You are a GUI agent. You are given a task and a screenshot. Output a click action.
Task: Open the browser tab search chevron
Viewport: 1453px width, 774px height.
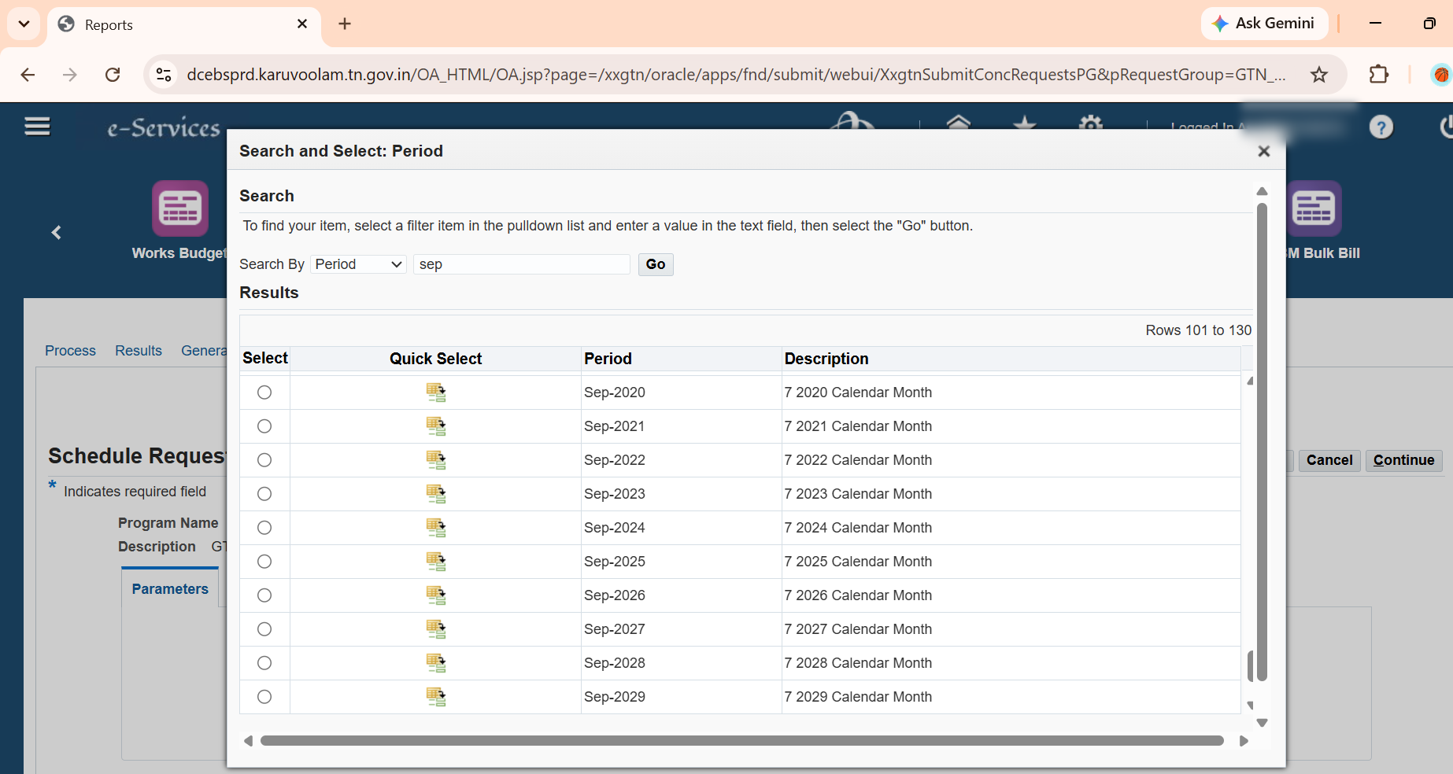click(x=24, y=24)
